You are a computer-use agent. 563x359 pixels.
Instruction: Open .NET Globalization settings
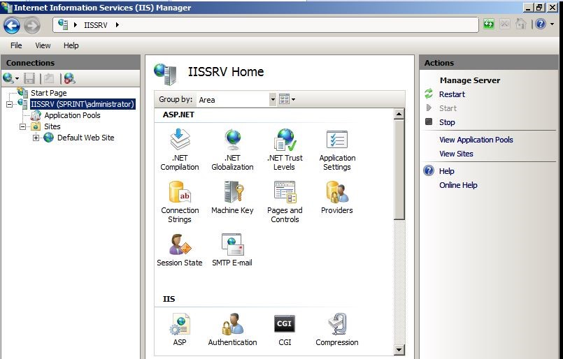click(x=232, y=149)
